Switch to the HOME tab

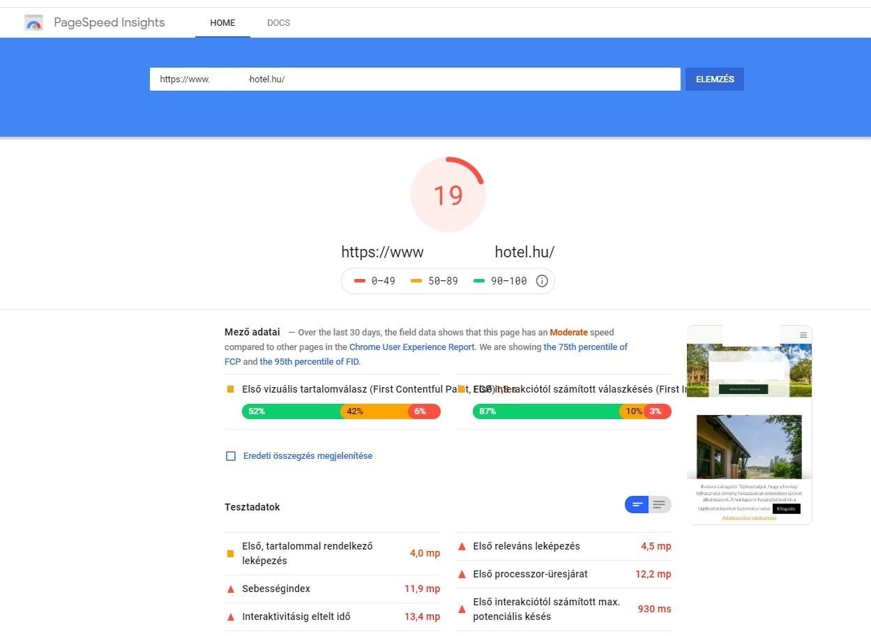point(222,22)
